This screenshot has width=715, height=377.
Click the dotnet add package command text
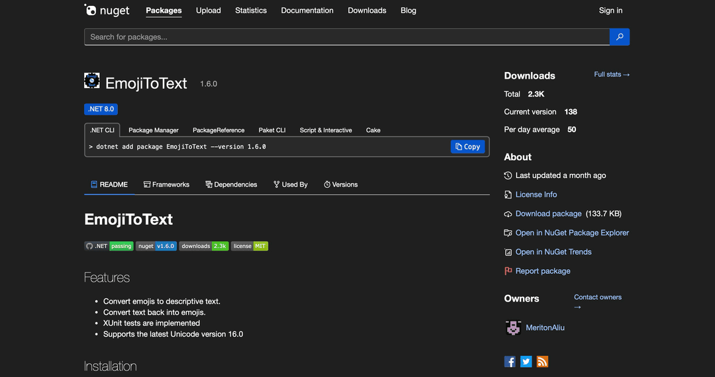pos(177,147)
